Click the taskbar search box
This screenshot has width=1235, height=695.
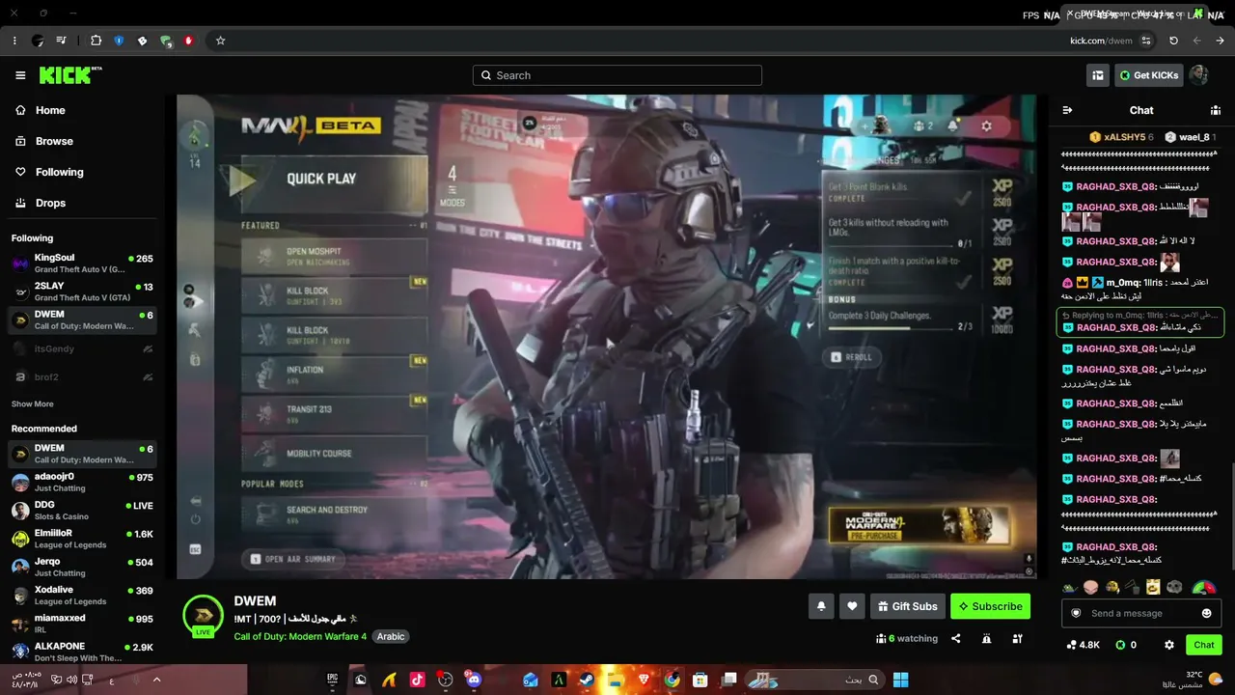click(815, 680)
